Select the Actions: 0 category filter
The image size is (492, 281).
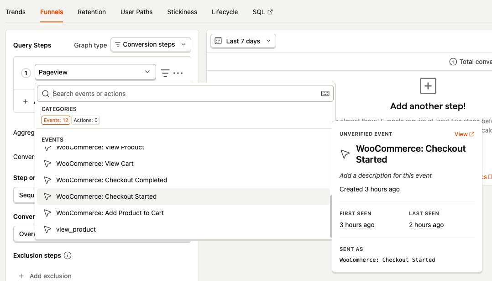click(85, 120)
